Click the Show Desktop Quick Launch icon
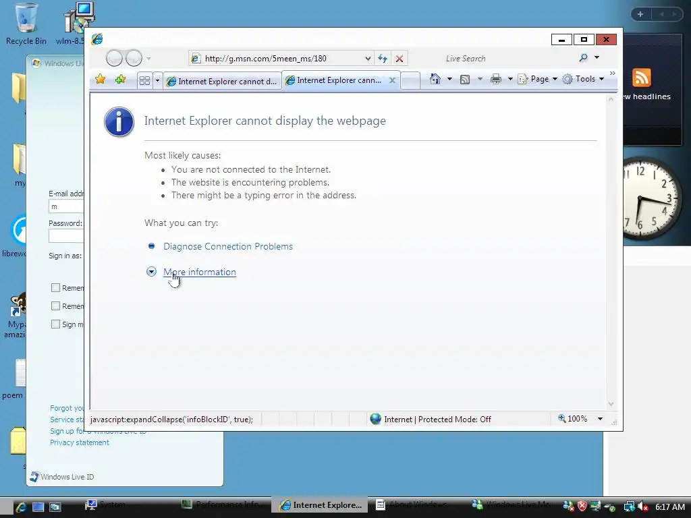Screen dimensions: 691x518 pos(38,507)
